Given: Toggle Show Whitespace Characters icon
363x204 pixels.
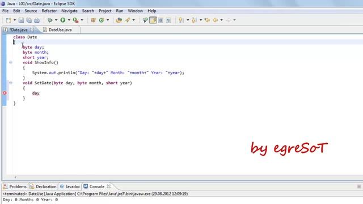Looking at the screenshot, I should click(168, 20).
